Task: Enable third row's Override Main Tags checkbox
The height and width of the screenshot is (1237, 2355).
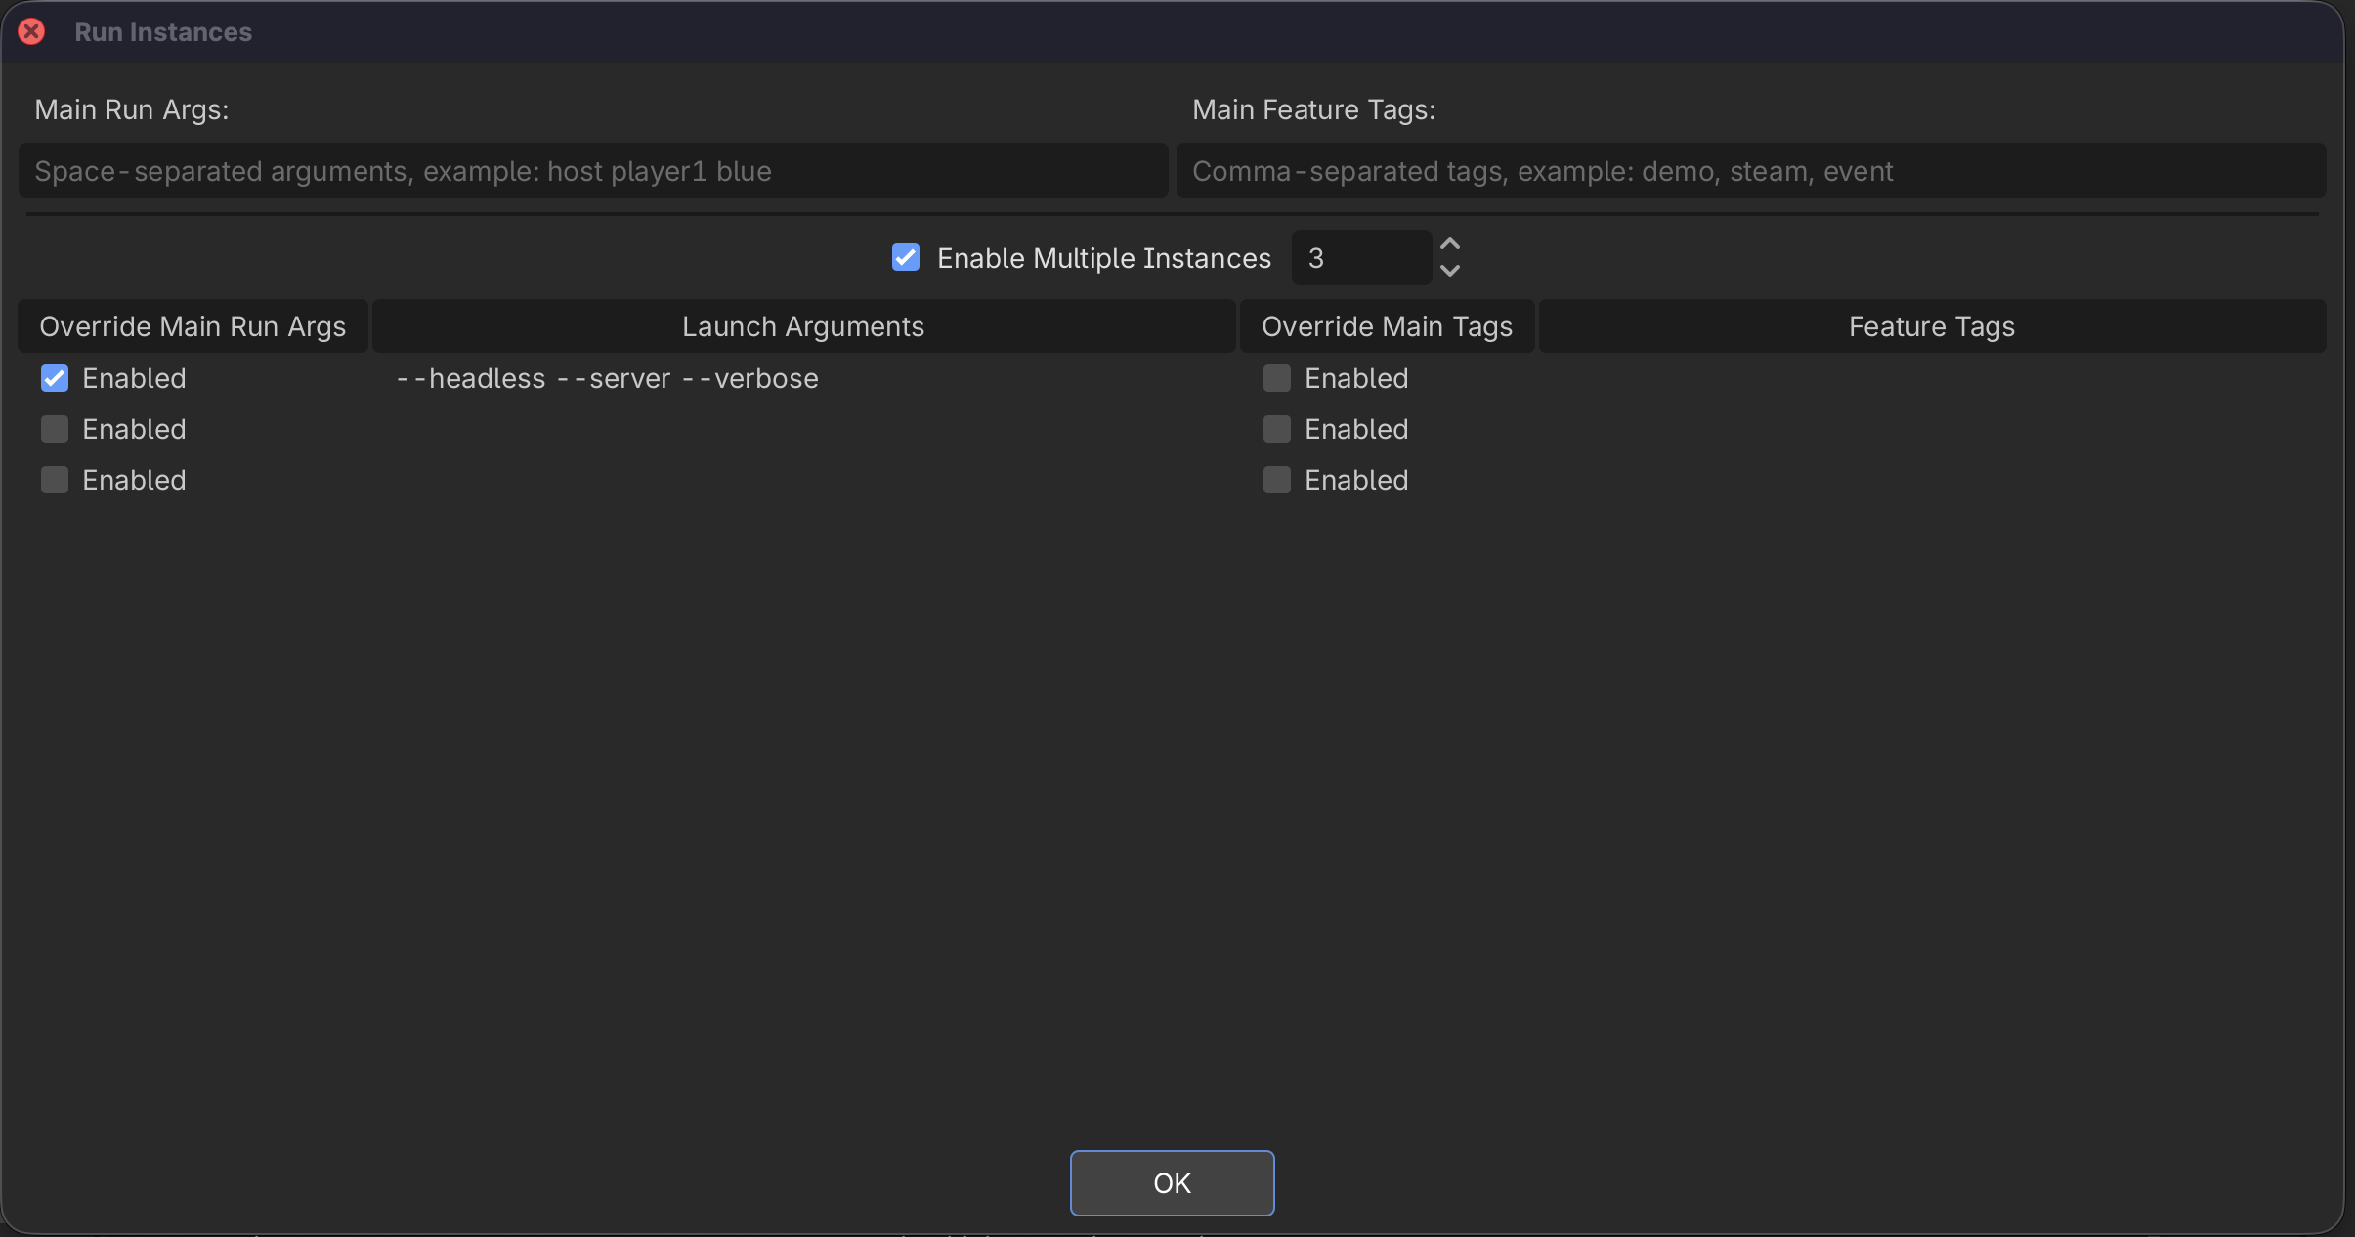Action: pyautogui.click(x=1275, y=480)
